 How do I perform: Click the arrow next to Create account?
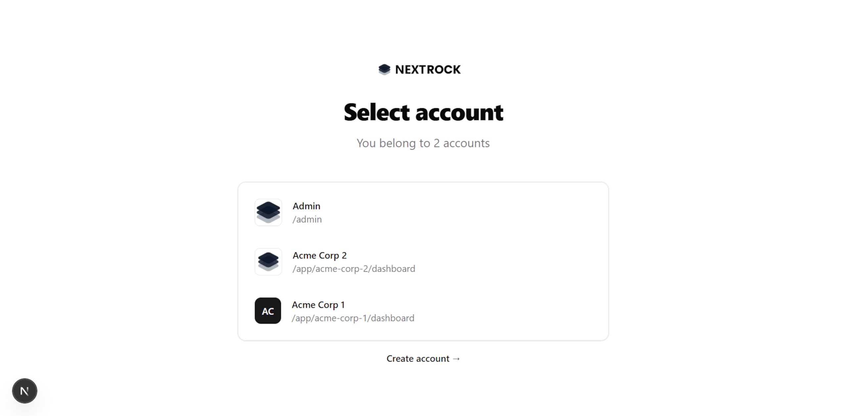tap(457, 359)
